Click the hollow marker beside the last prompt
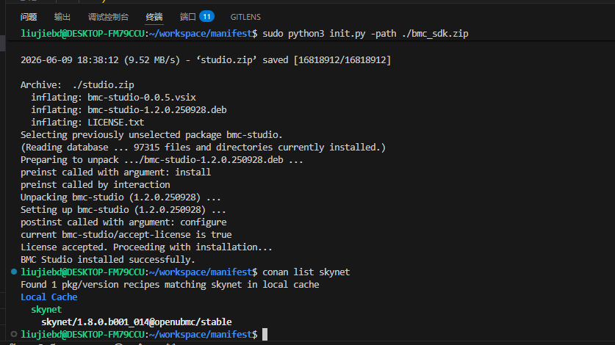The image size is (615, 345). 14,334
